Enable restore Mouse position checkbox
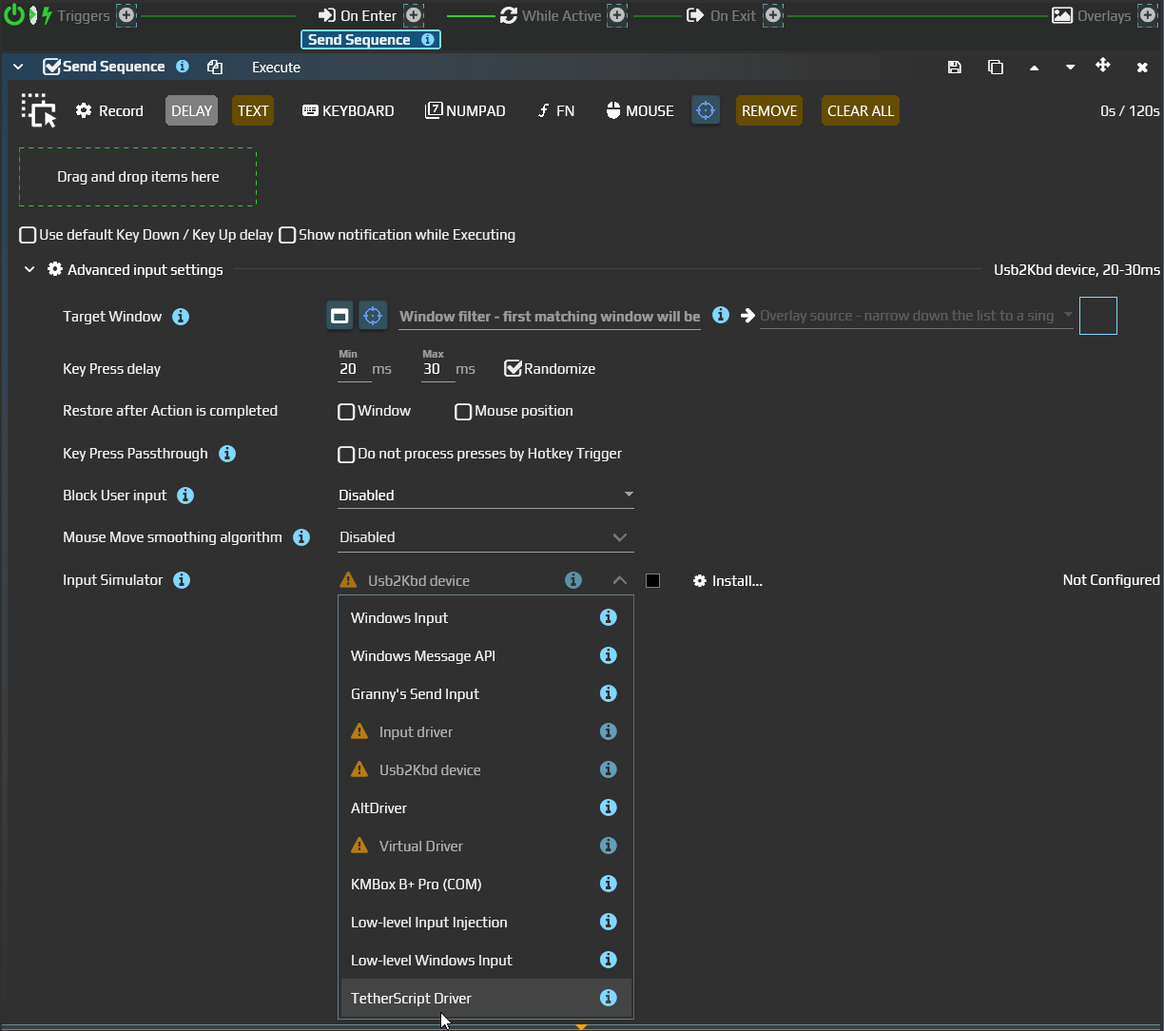Screen dimensions: 1164x1031 (x=463, y=412)
